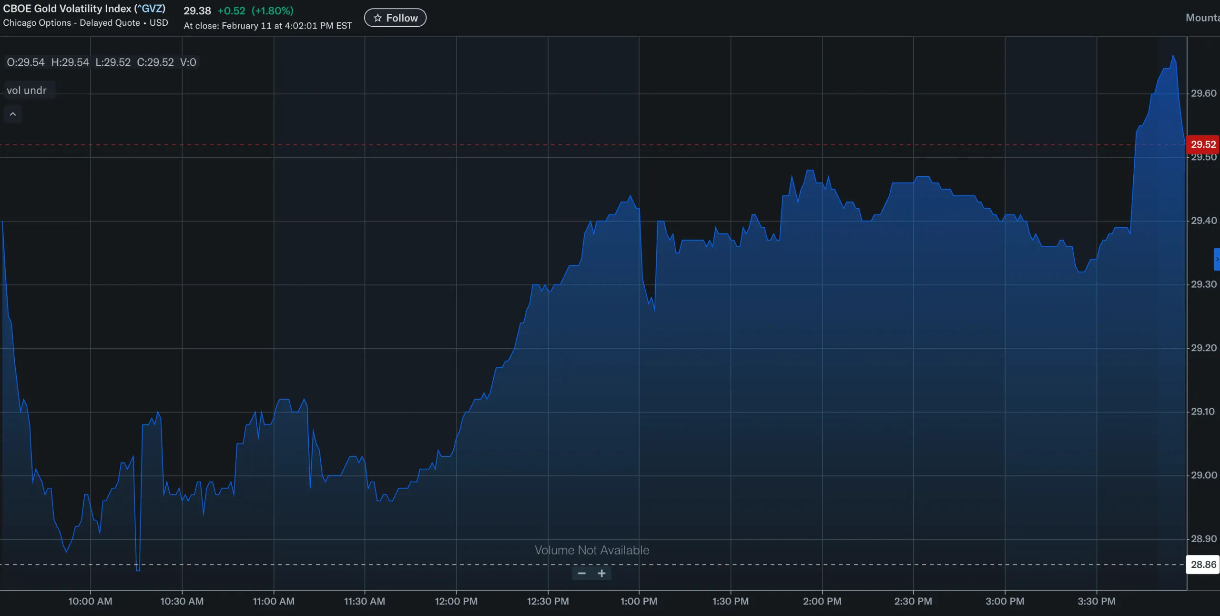Click the CBOE Gold Volatility Index title
The height and width of the screenshot is (616, 1220).
pyautogui.click(x=67, y=8)
